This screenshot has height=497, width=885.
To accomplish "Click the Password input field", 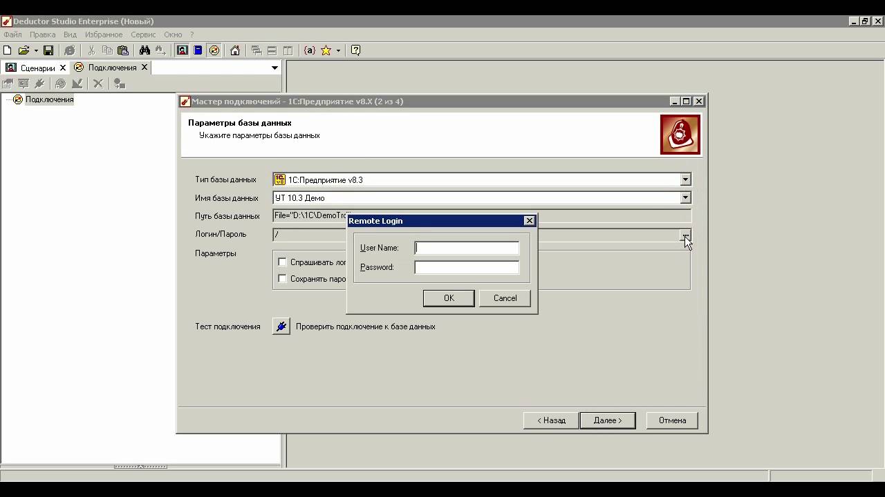I will (467, 267).
